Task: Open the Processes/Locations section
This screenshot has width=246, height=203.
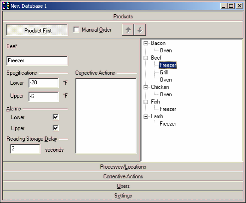Action: pyautogui.click(x=123, y=167)
